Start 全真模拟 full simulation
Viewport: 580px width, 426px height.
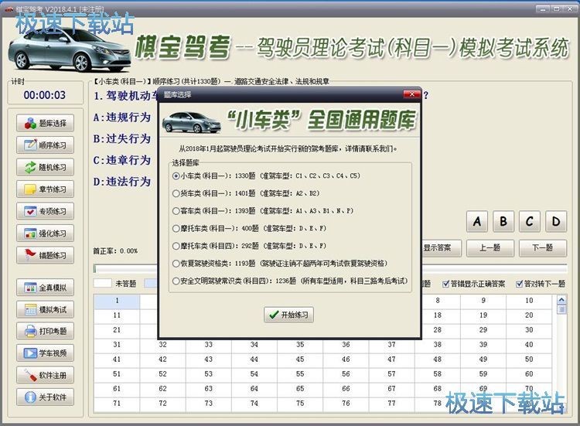(x=46, y=288)
